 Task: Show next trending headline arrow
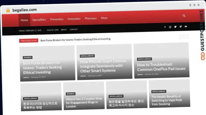click(x=186, y=36)
